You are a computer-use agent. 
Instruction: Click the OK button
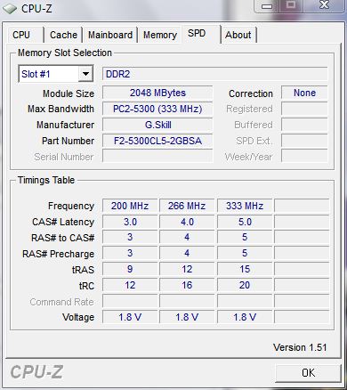coord(309,372)
